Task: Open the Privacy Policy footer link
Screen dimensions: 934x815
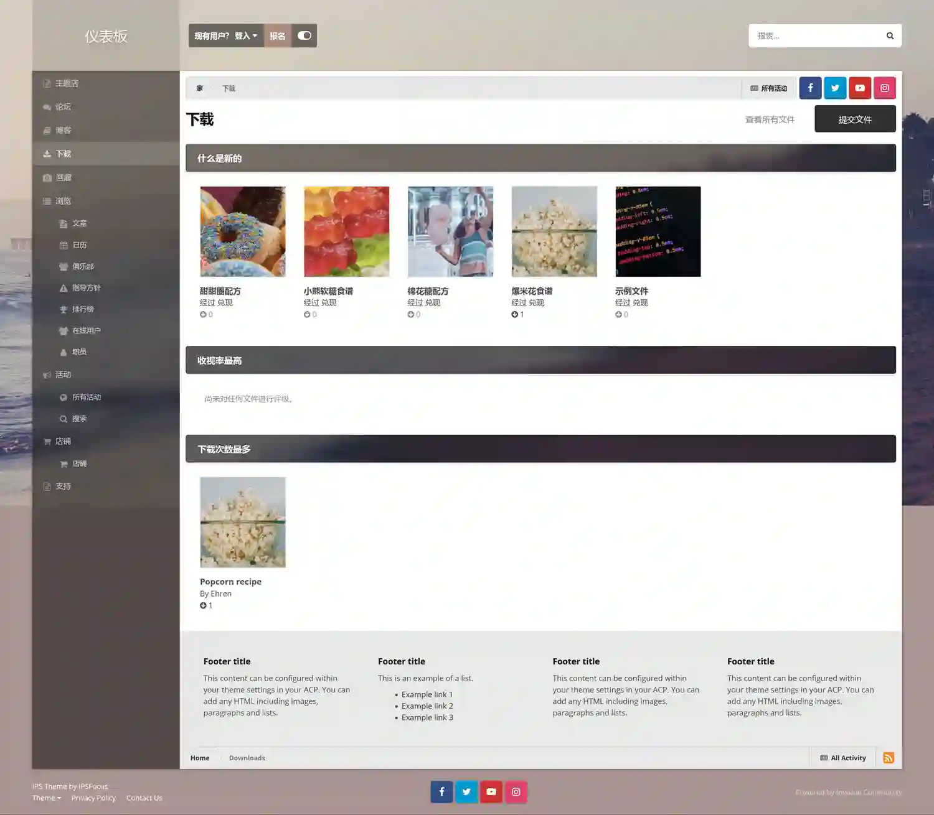Action: (93, 798)
